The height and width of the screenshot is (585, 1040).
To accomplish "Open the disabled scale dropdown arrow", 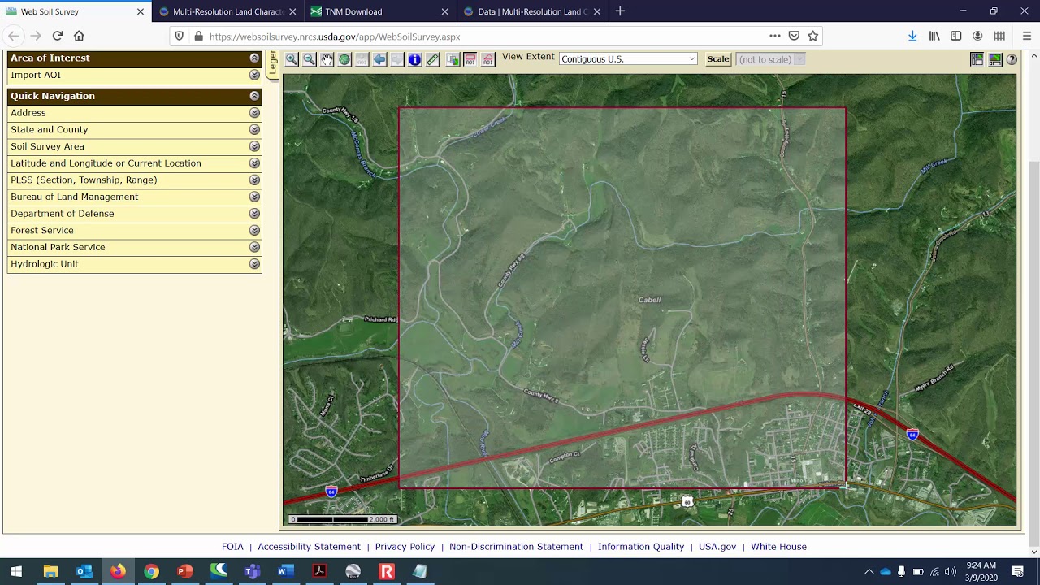I will click(799, 59).
